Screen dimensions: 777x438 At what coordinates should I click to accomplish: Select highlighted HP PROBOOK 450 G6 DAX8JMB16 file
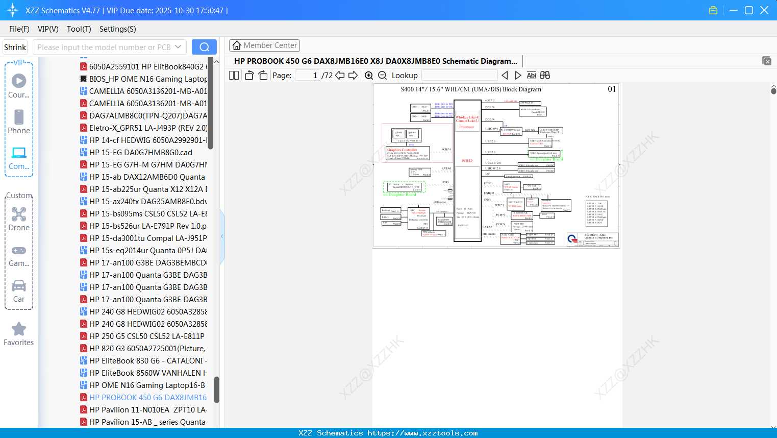pyautogui.click(x=143, y=397)
